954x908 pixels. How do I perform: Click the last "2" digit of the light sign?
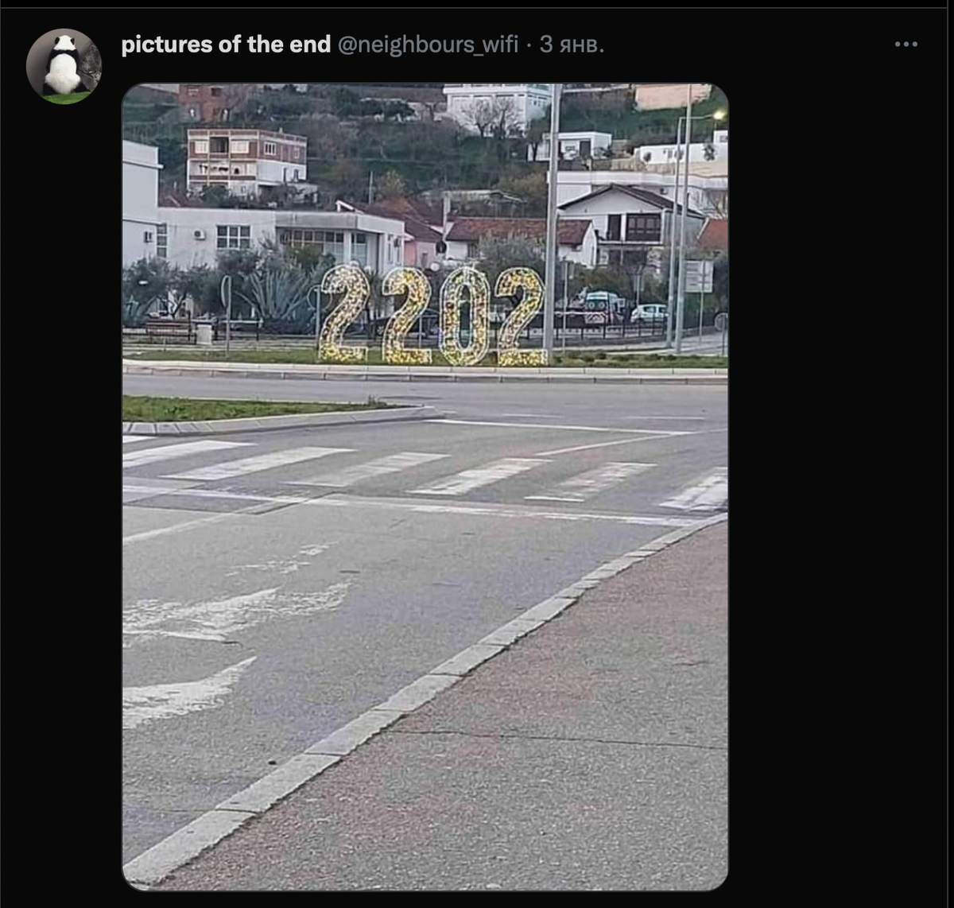[521, 317]
